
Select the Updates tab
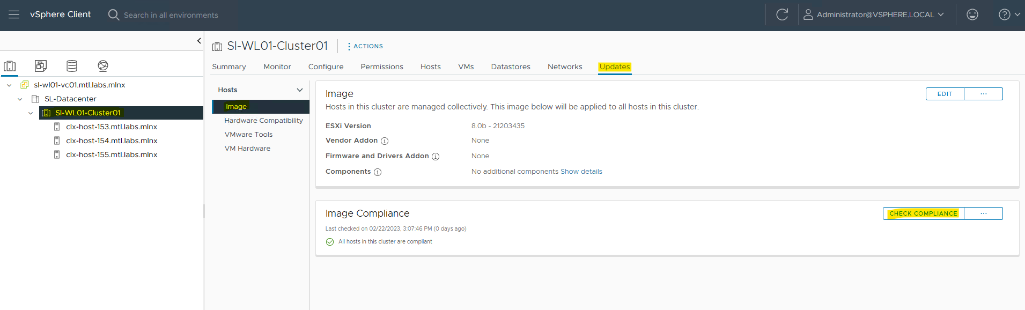(x=615, y=67)
